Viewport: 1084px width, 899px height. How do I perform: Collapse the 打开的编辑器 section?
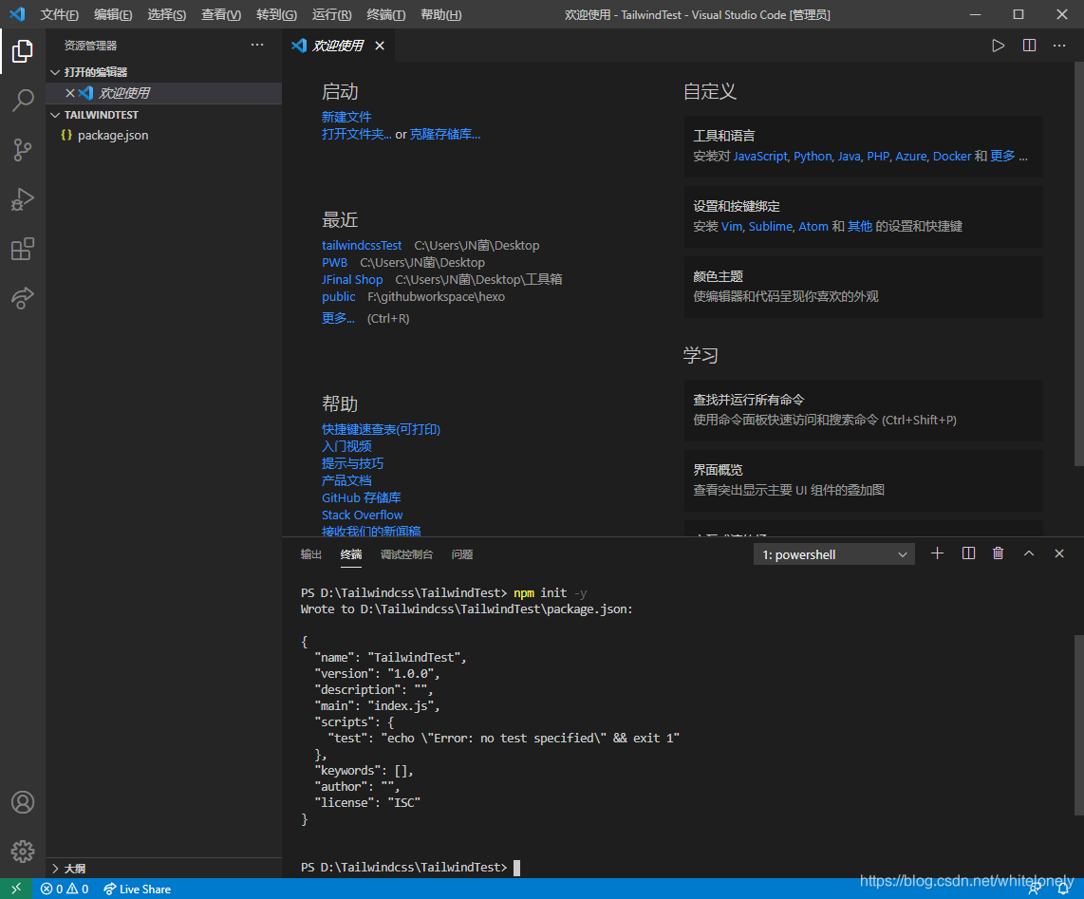(164, 72)
